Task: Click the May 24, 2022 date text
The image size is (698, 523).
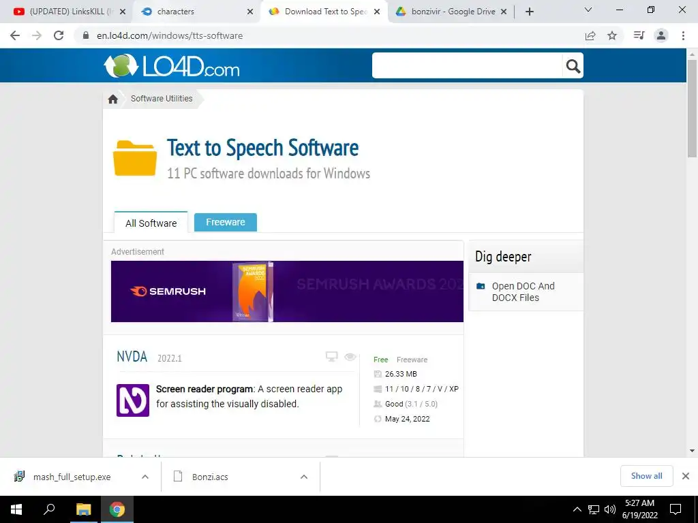Action: coord(408,419)
